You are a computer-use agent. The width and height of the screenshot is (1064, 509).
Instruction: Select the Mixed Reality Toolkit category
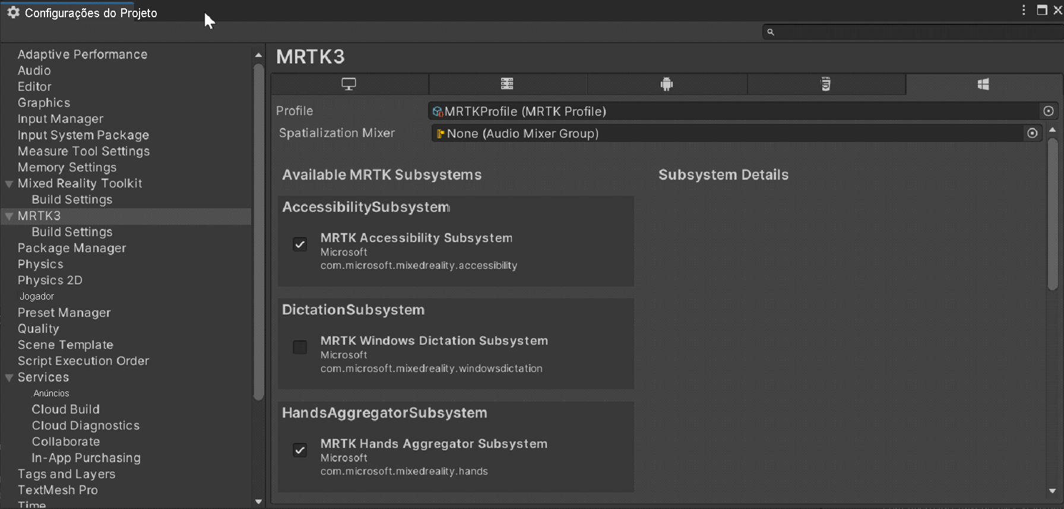pyautogui.click(x=80, y=183)
